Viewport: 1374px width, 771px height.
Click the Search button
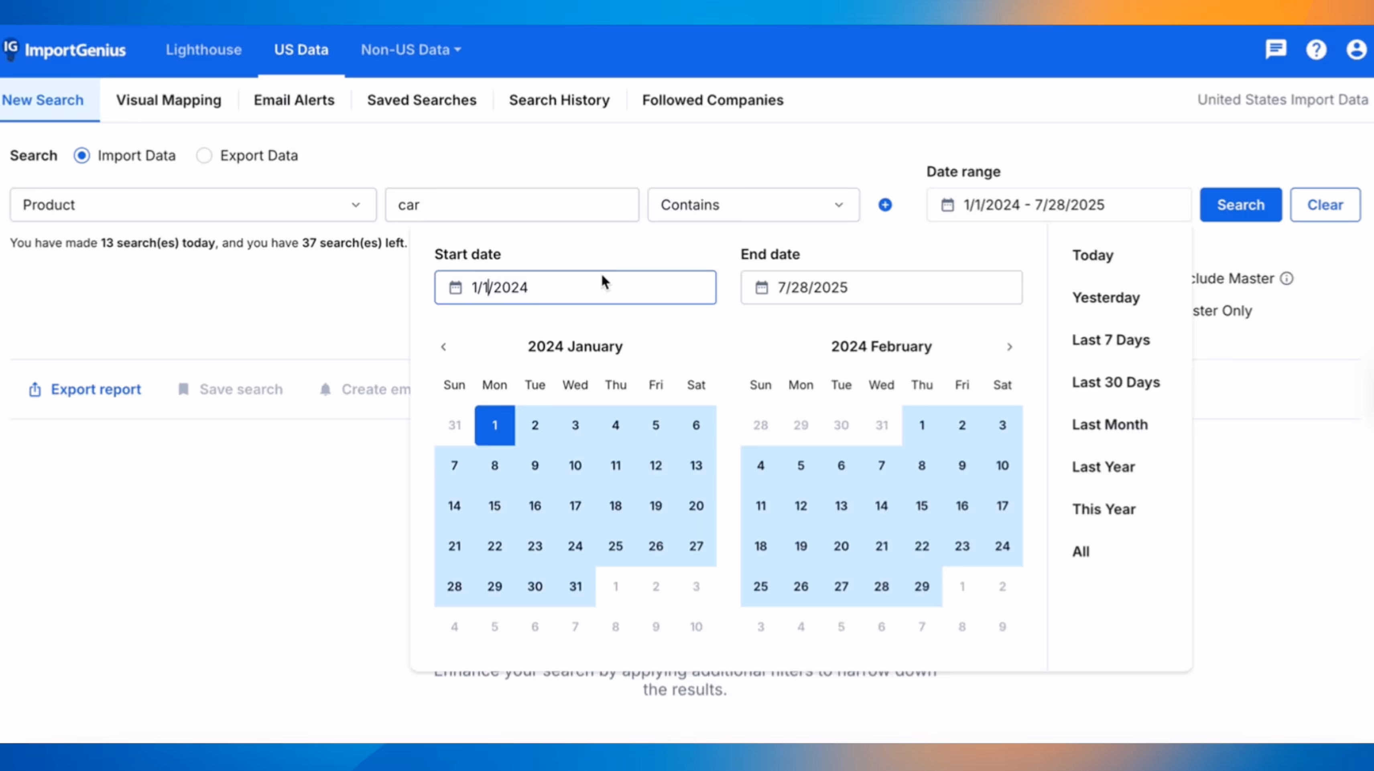point(1241,205)
